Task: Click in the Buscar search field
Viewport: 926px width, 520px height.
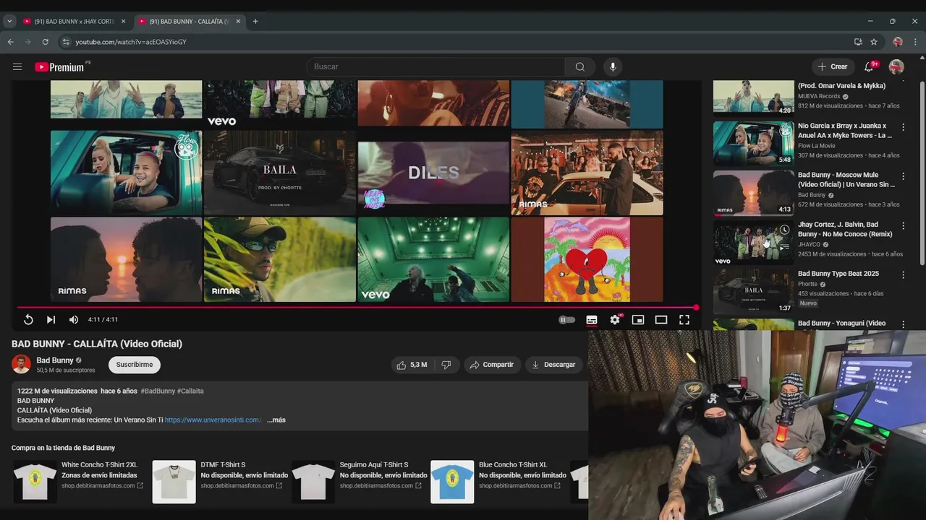Action: [436, 66]
